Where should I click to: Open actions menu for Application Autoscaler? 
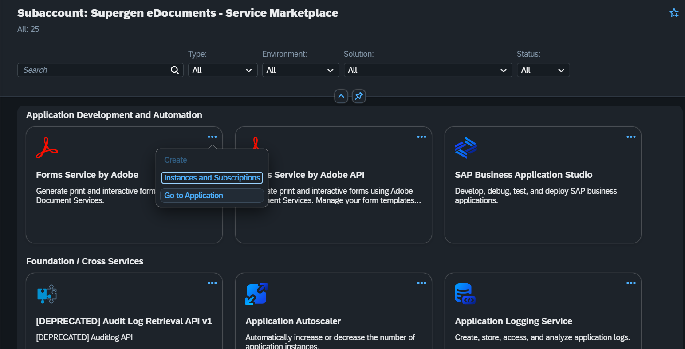coord(421,283)
